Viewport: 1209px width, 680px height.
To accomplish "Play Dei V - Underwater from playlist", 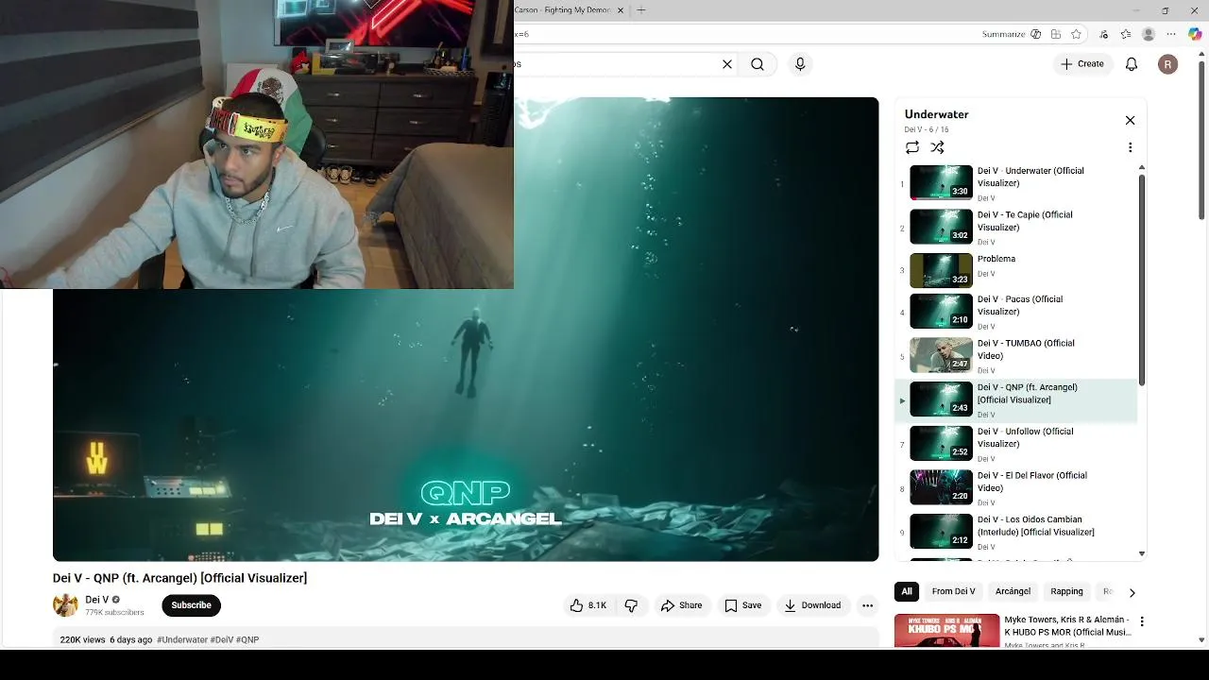I will tap(1015, 183).
